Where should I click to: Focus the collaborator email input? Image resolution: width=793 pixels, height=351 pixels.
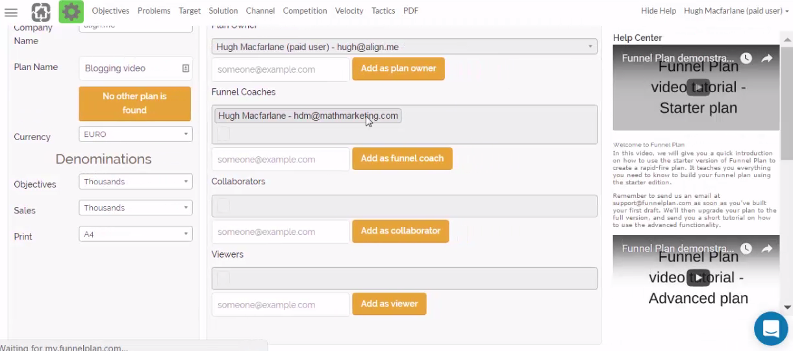(x=281, y=232)
